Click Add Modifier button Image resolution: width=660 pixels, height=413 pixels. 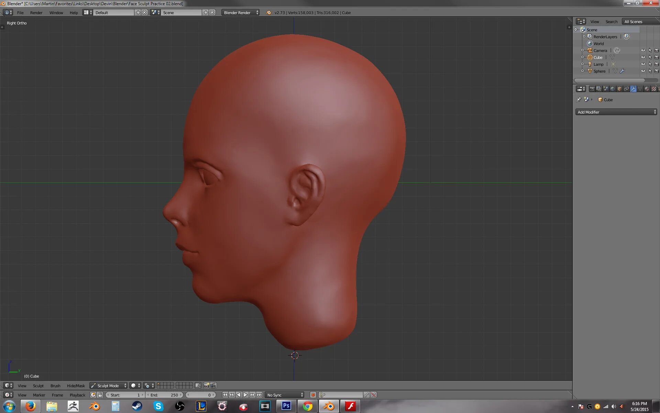coord(616,112)
